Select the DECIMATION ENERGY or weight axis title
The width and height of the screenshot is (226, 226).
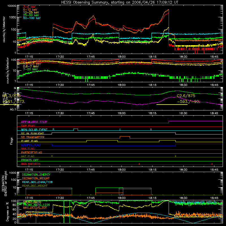4,183
